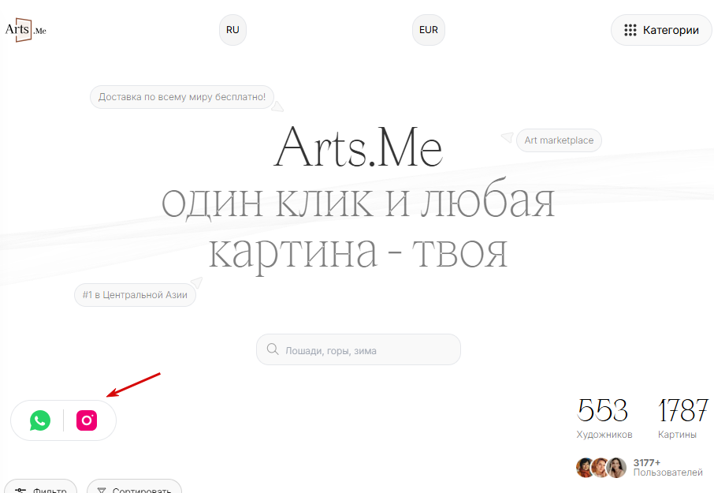Click the Сортировать funnel icon
This screenshot has width=714, height=493.
tap(102, 491)
